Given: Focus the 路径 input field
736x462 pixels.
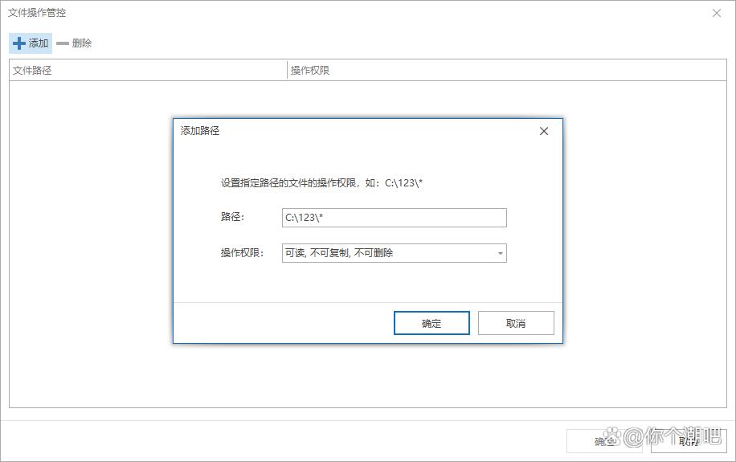Looking at the screenshot, I should tap(395, 218).
